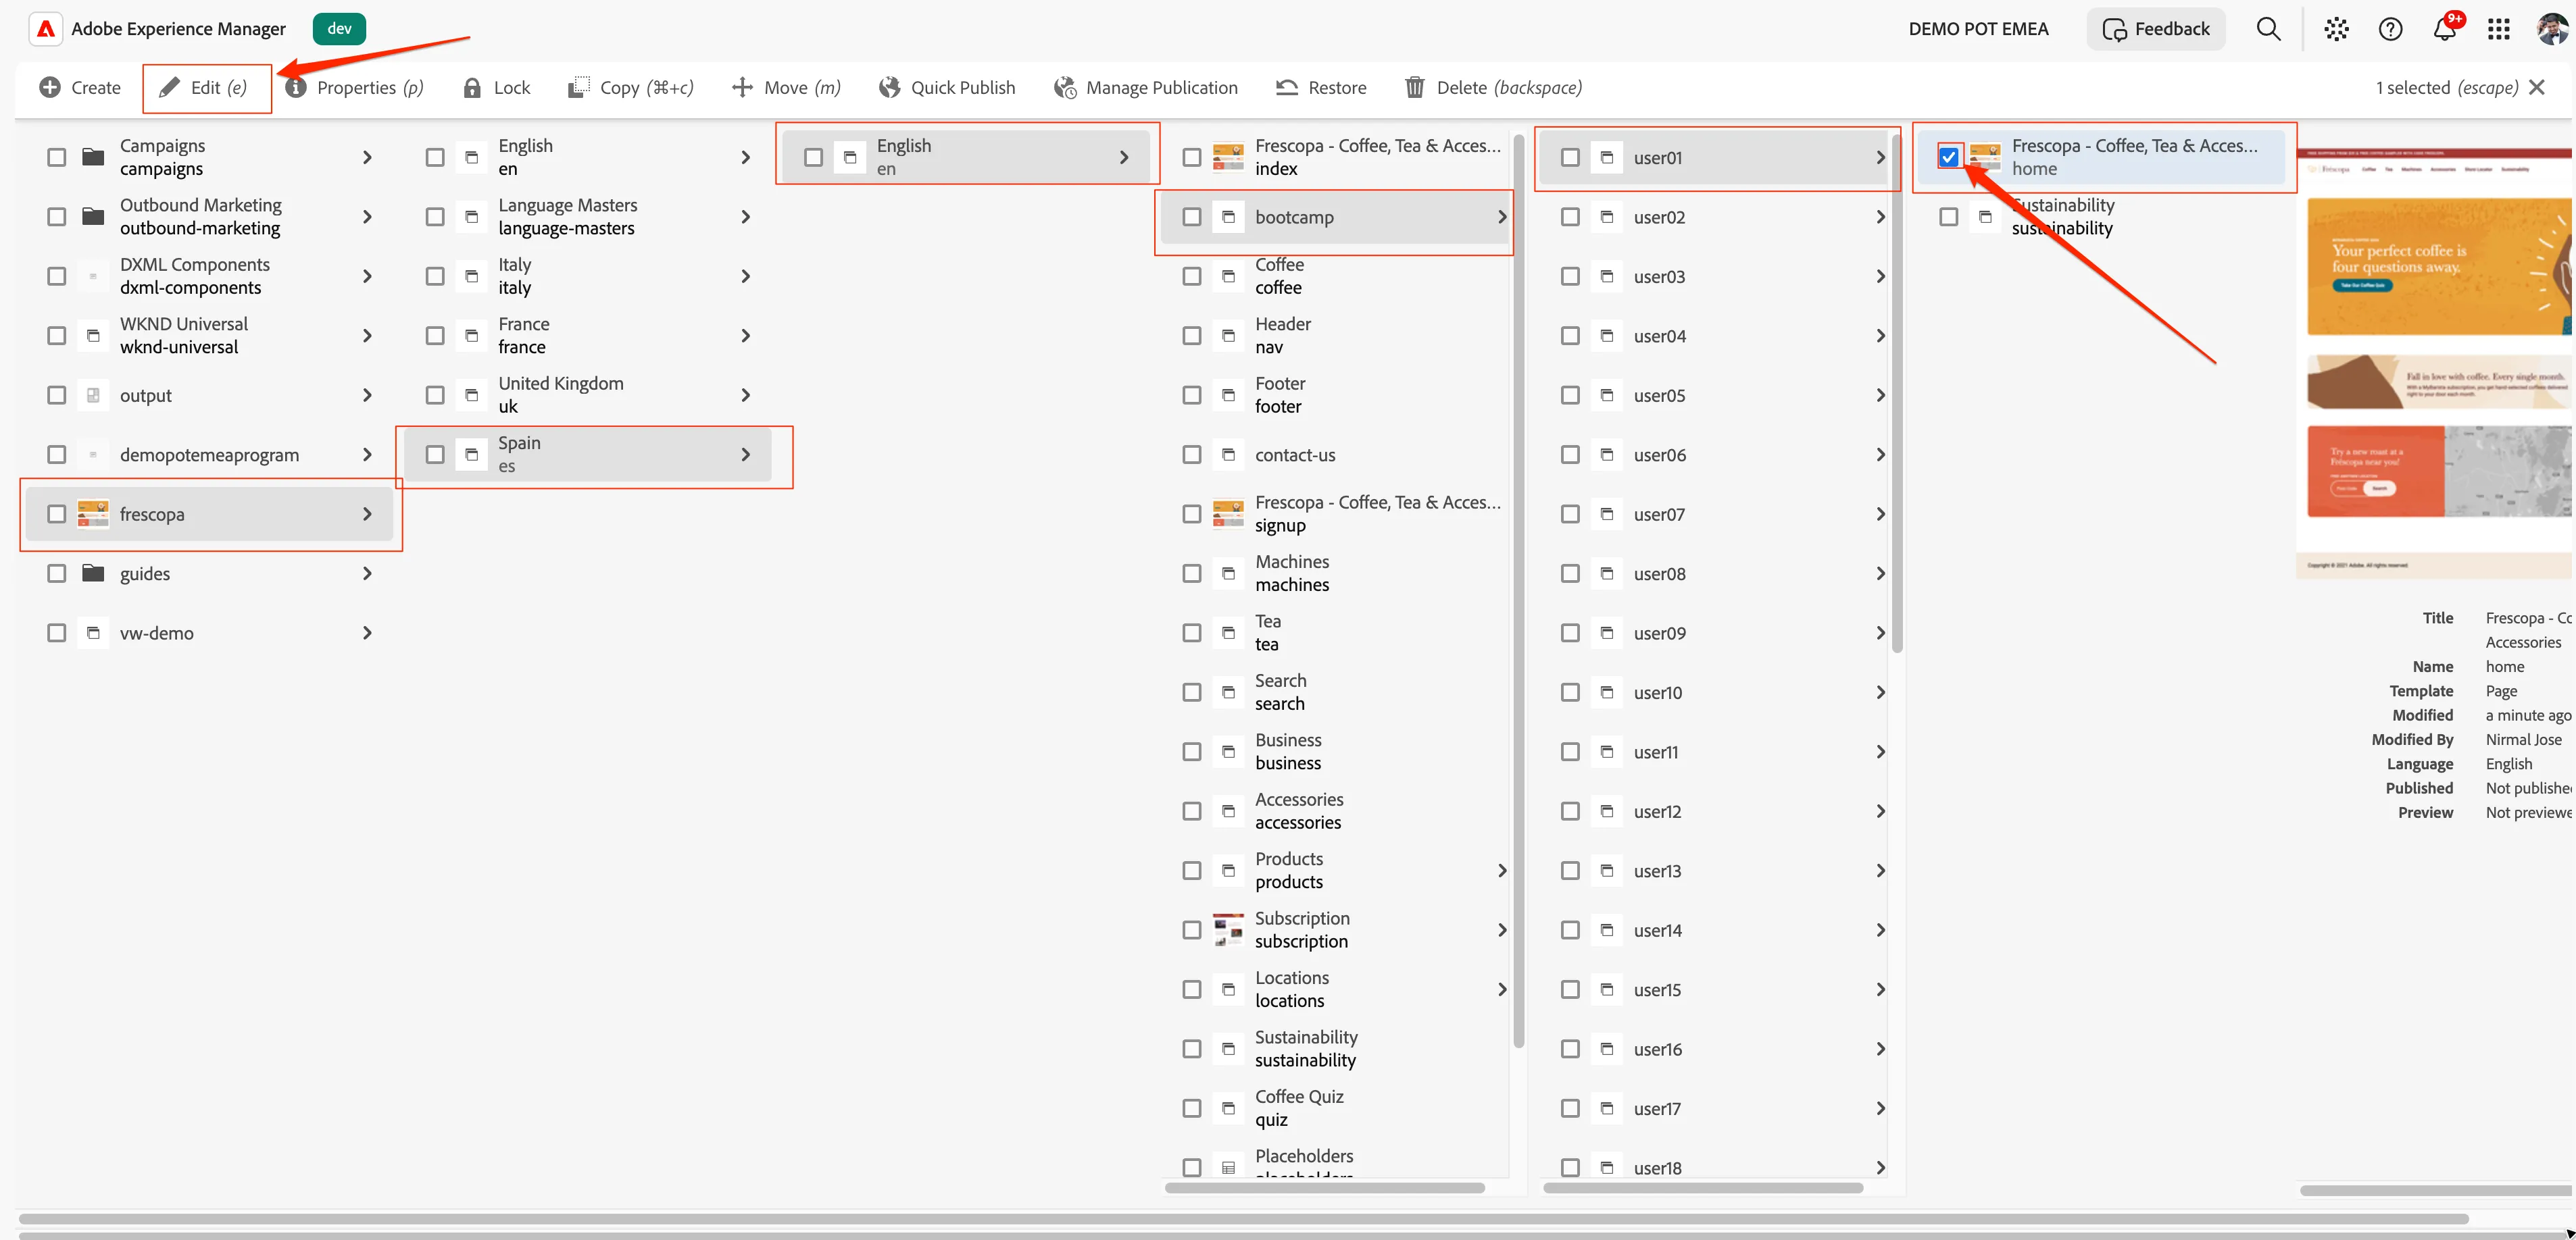
Task: Click the Feedback button
Action: coord(2155,29)
